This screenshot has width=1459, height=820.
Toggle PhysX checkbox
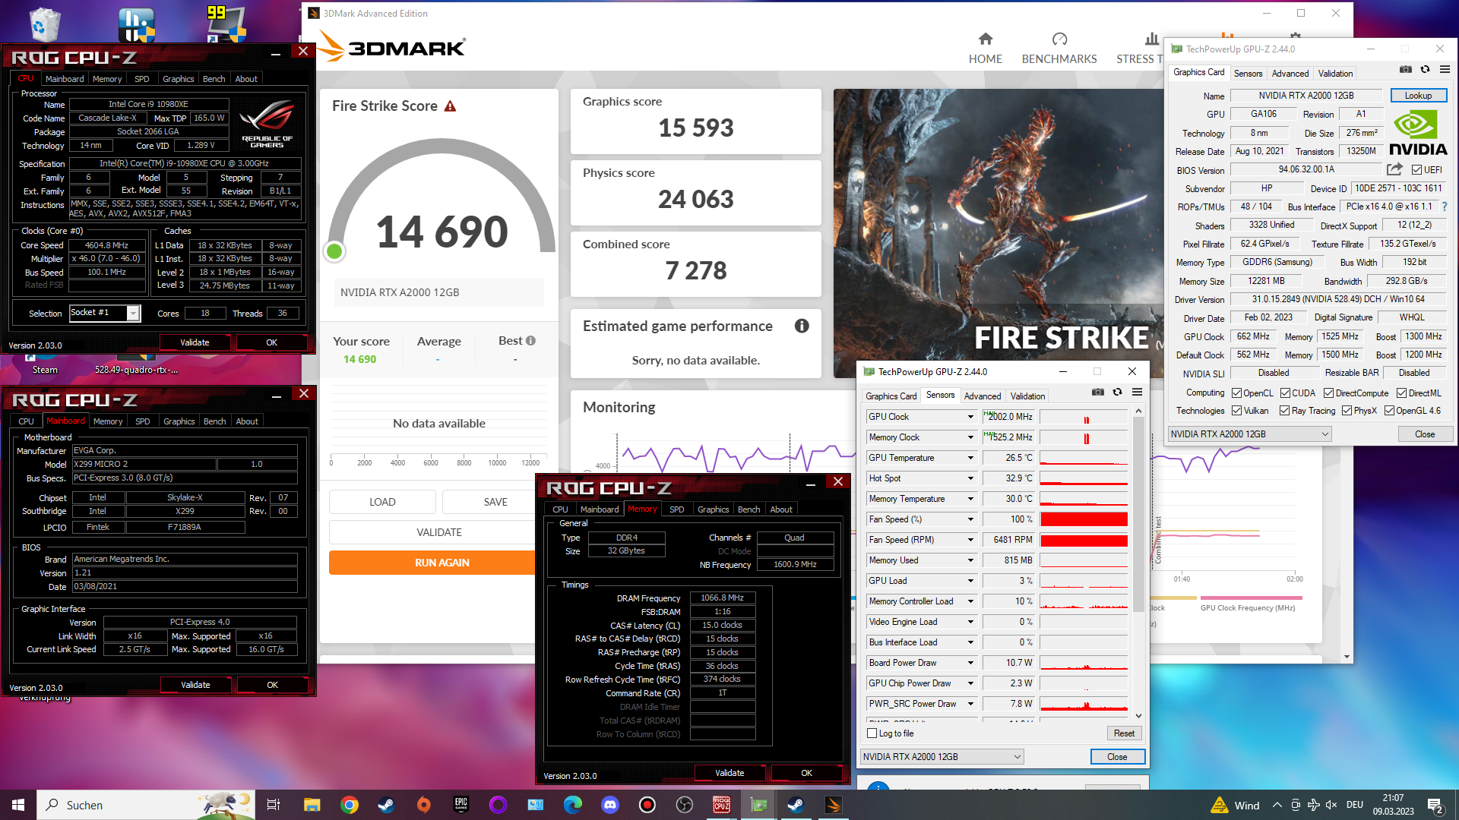pyautogui.click(x=1347, y=411)
